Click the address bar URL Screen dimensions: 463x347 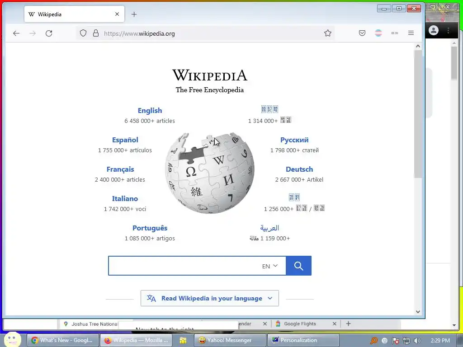pos(139,33)
